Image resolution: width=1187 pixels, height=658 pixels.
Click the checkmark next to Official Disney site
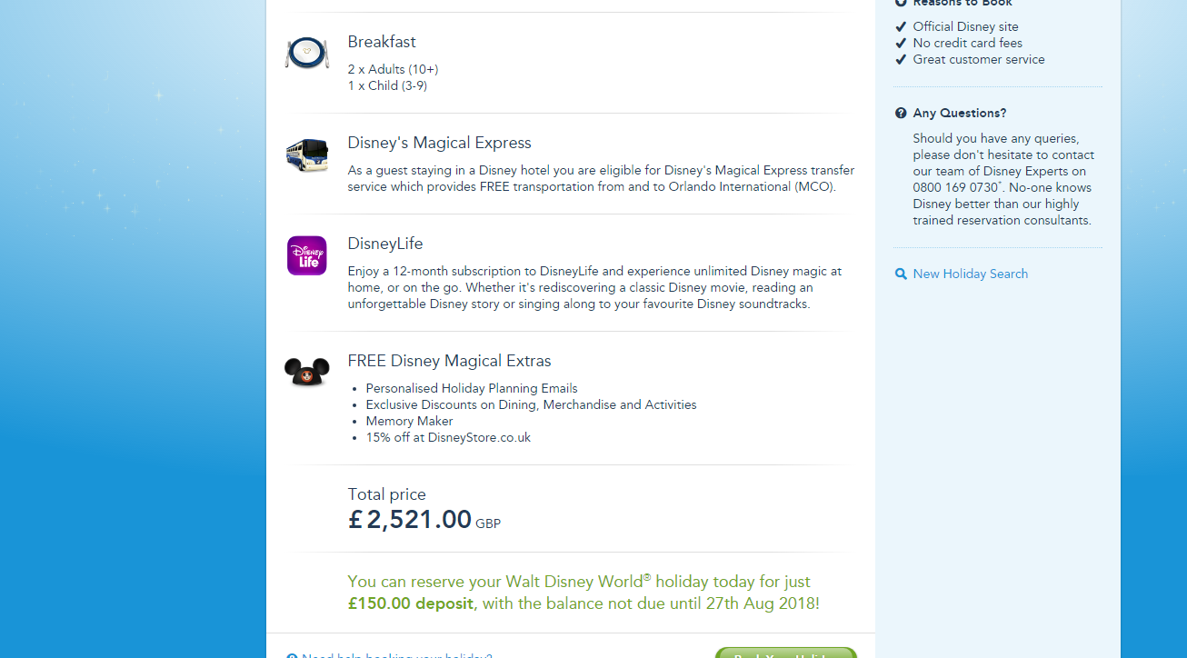(901, 27)
